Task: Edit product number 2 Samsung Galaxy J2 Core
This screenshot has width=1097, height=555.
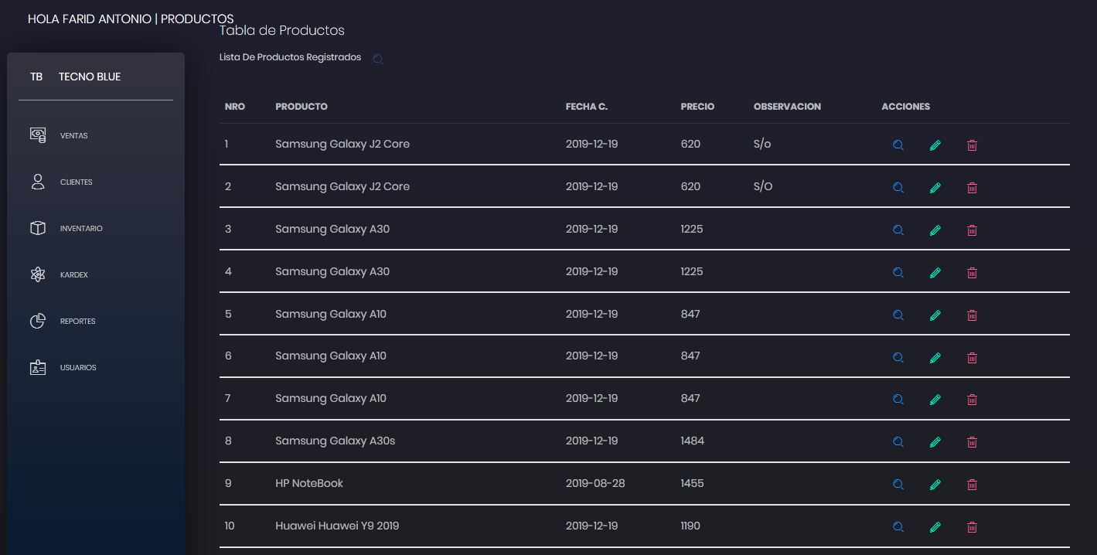Action: 935,188
